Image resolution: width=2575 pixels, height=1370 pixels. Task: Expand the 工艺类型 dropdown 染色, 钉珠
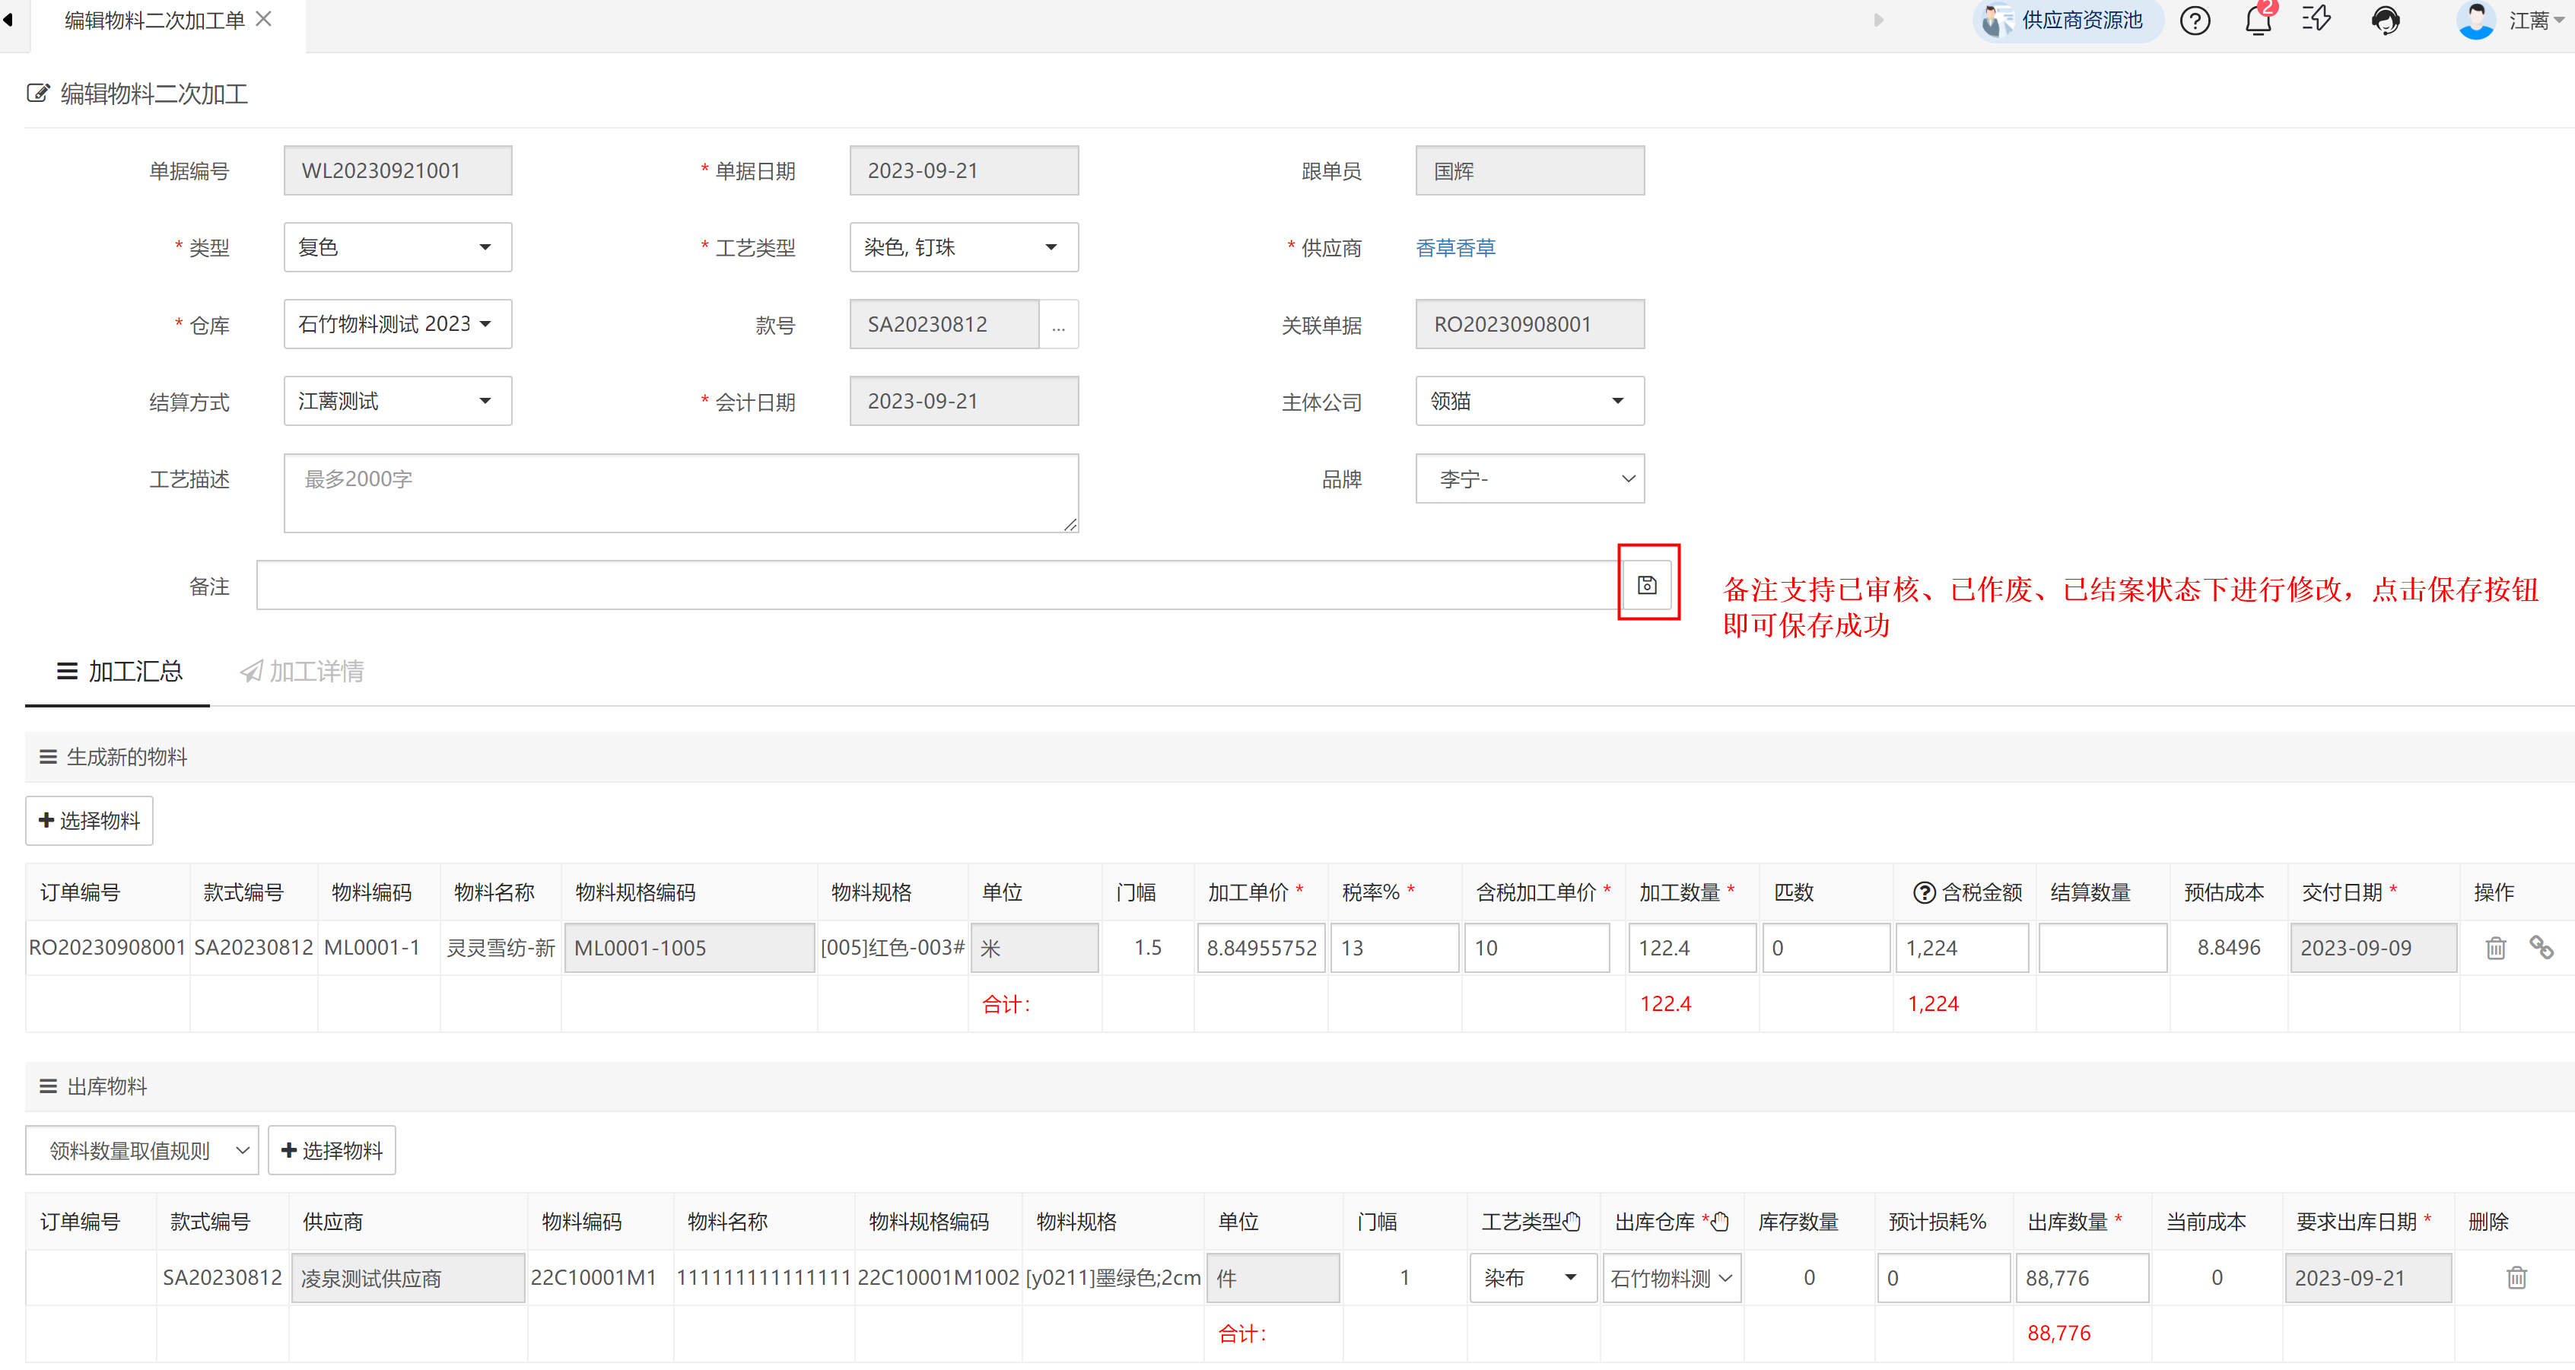point(962,246)
